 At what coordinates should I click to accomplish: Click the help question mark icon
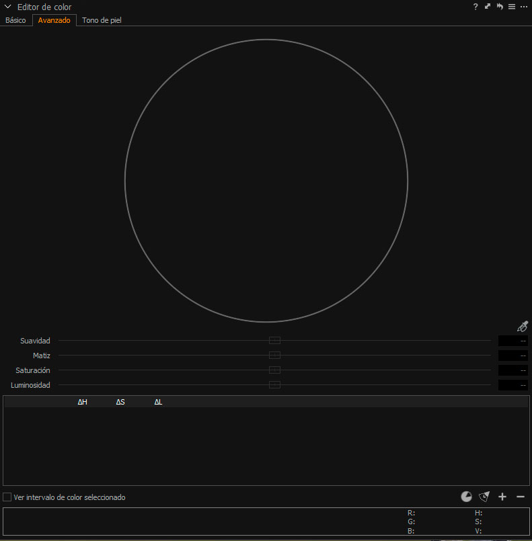pyautogui.click(x=476, y=7)
